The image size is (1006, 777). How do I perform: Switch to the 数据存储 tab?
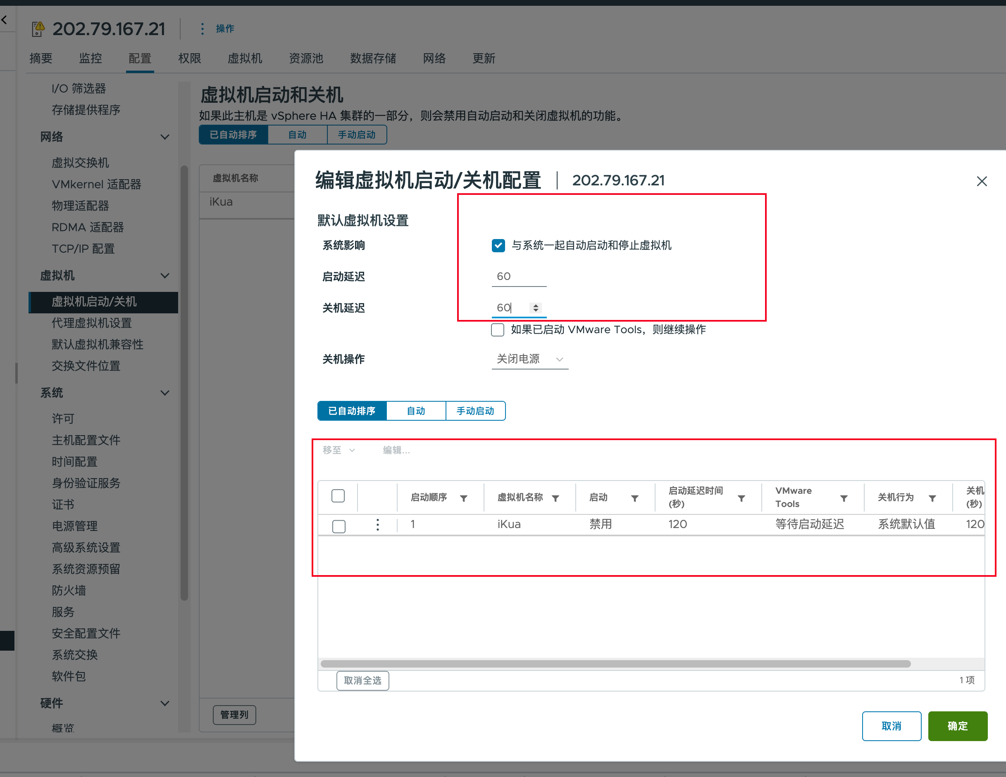373,59
